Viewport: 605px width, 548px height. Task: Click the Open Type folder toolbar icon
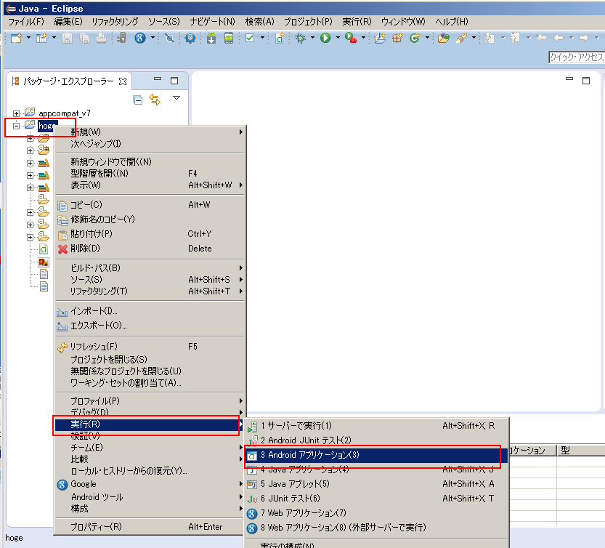coord(444,38)
